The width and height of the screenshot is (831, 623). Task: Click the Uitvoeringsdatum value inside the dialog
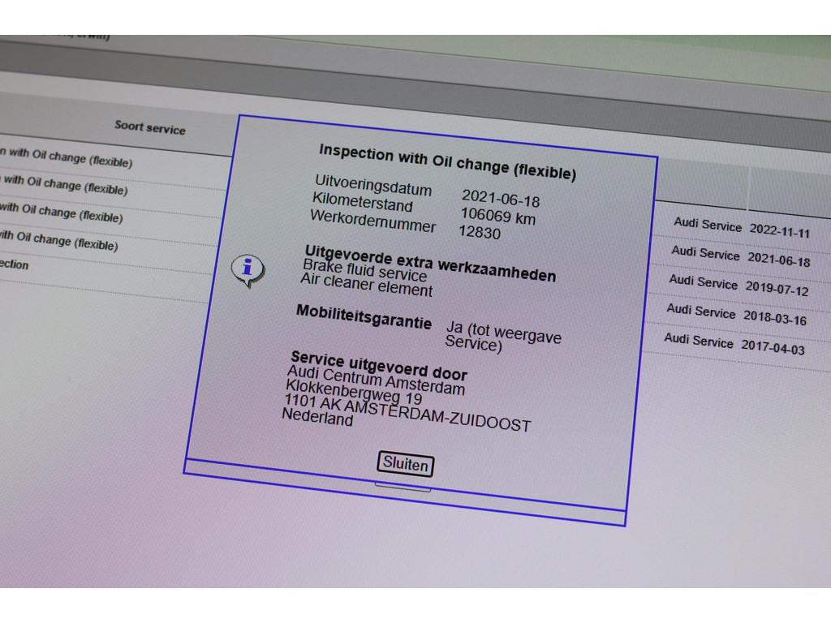click(x=500, y=198)
